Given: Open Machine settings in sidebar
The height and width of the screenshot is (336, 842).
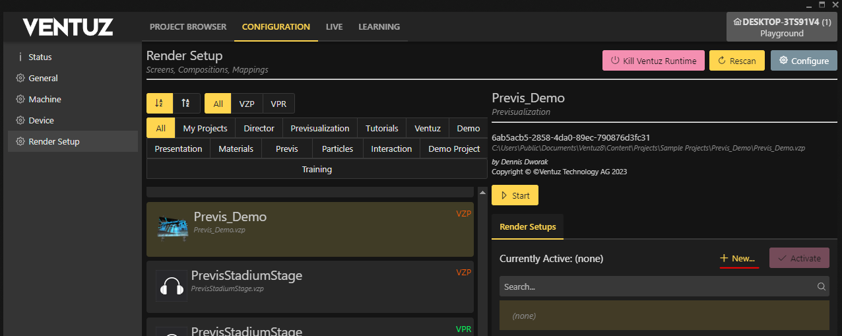Looking at the screenshot, I should [44, 100].
